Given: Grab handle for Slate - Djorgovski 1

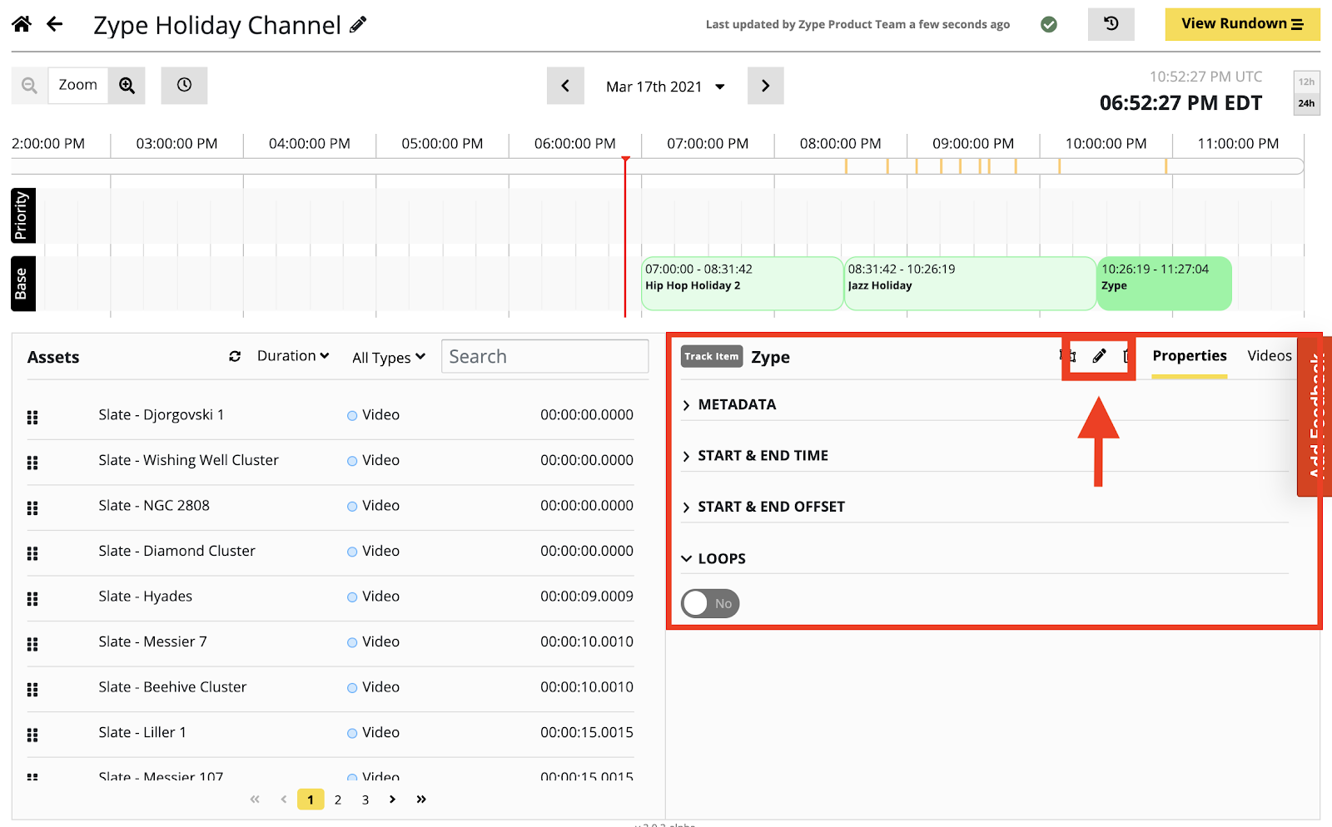Looking at the screenshot, I should click(x=32, y=417).
